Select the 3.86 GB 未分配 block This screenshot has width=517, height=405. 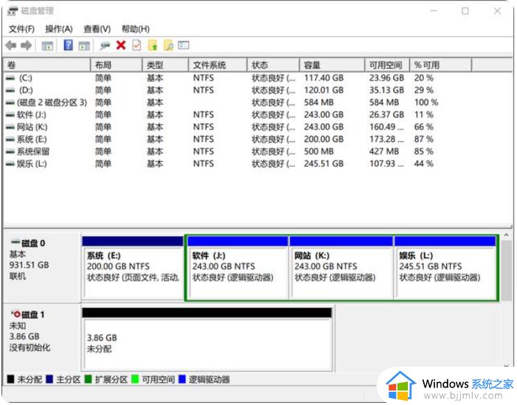(207, 340)
